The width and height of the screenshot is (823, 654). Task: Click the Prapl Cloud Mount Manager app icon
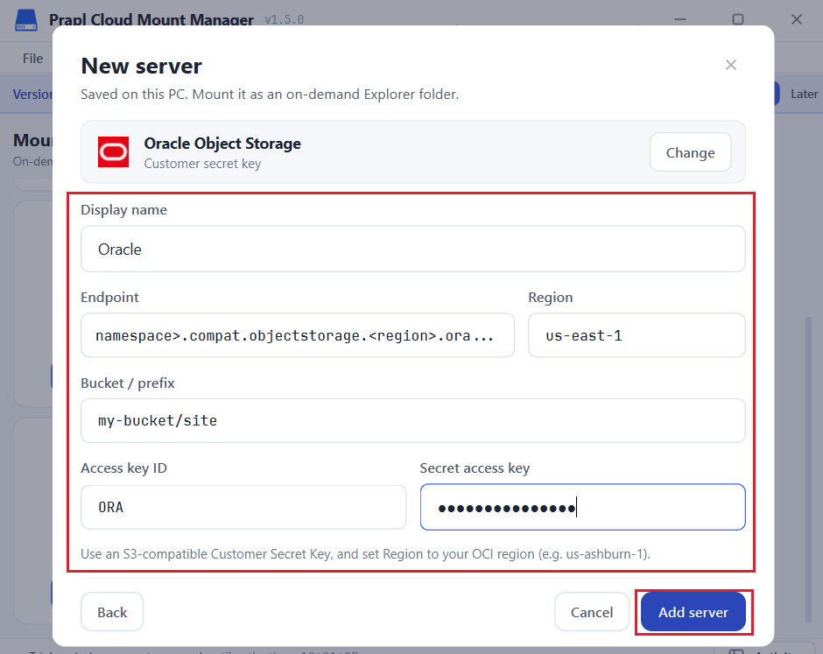26,20
